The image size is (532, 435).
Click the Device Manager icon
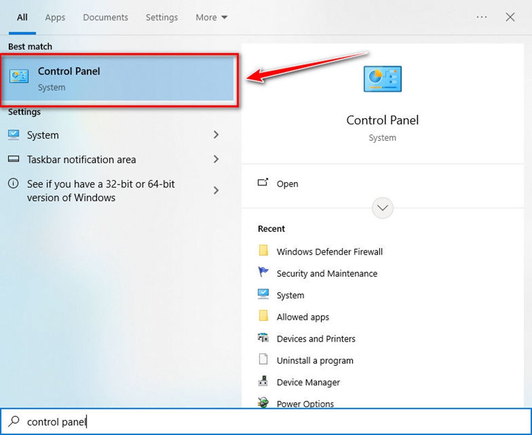click(263, 381)
